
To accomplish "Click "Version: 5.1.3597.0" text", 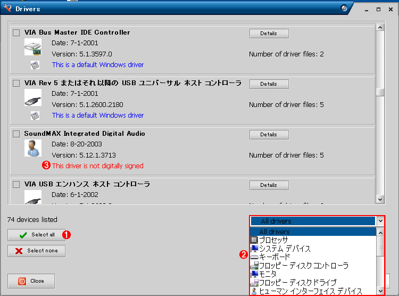I will click(x=82, y=54).
